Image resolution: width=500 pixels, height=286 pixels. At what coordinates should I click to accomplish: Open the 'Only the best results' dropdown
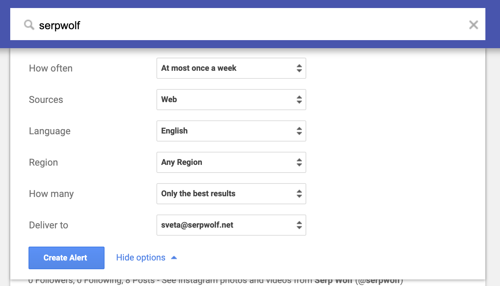click(x=231, y=194)
